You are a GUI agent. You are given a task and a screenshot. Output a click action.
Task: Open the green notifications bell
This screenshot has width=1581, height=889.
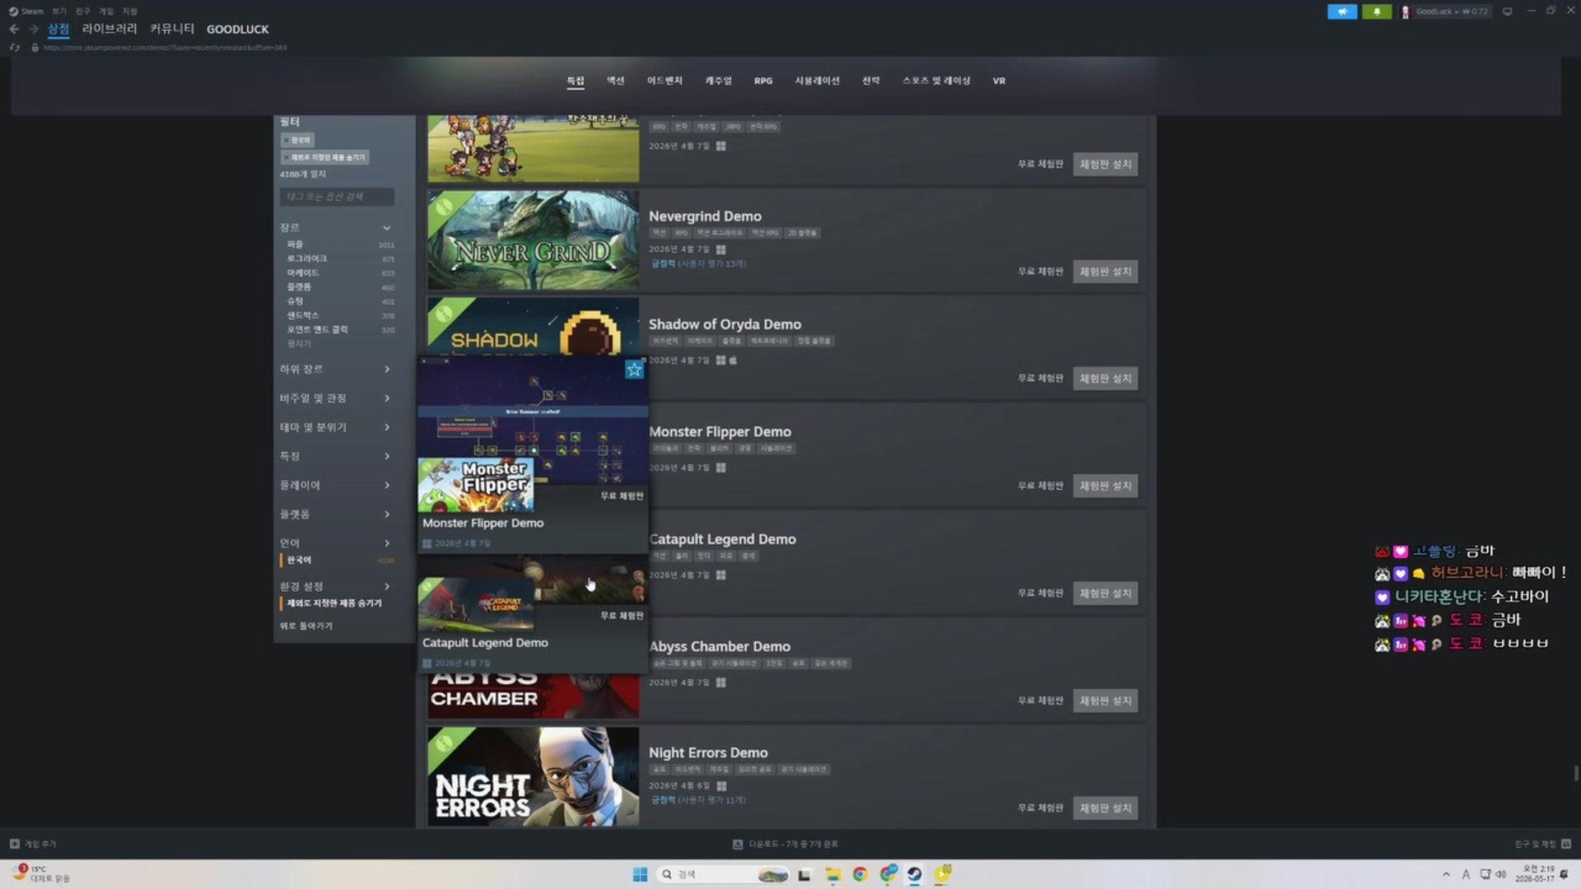tap(1377, 12)
